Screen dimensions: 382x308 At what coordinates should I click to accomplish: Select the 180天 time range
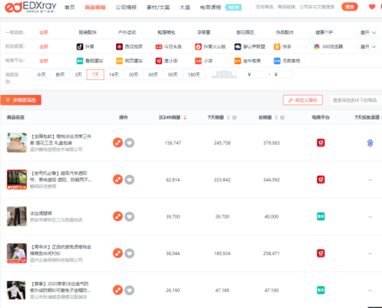(x=194, y=75)
